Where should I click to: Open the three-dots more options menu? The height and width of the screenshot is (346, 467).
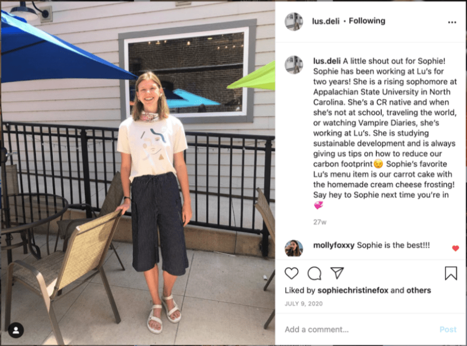point(452,22)
